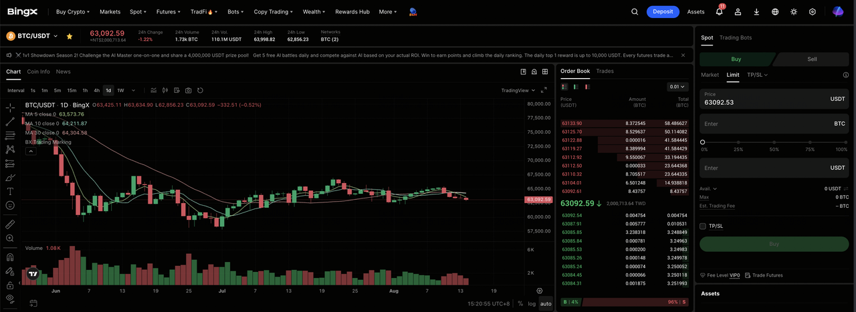
Task: Reset chart with the refresh icon
Action: click(200, 90)
